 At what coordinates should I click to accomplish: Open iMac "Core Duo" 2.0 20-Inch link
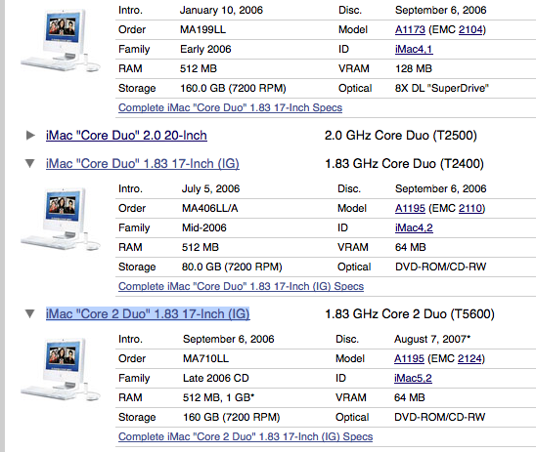click(x=126, y=136)
